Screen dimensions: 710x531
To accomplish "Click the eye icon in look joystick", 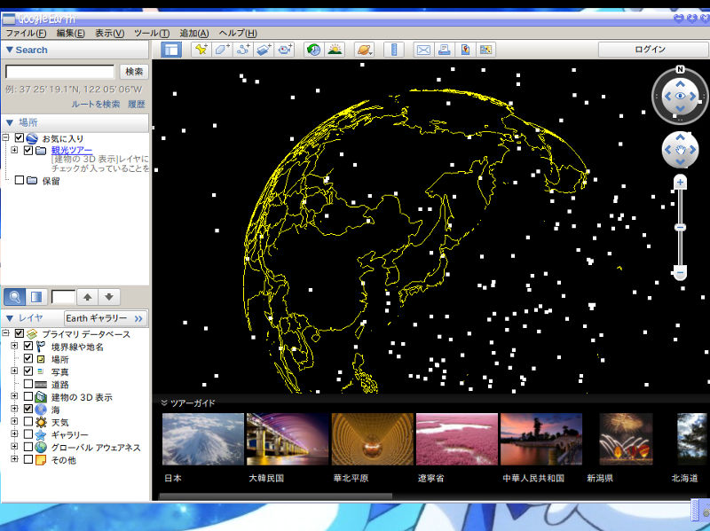I will 680,96.
